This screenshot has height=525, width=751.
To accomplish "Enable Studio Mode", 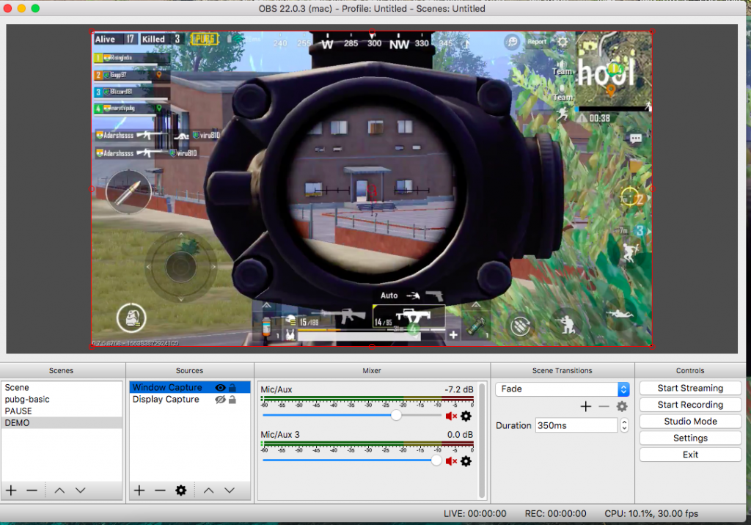I will coord(690,422).
